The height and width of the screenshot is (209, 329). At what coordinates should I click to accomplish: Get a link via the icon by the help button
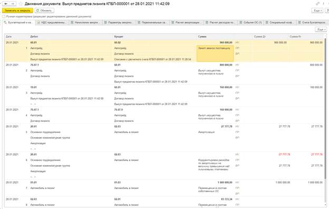tap(318, 4)
